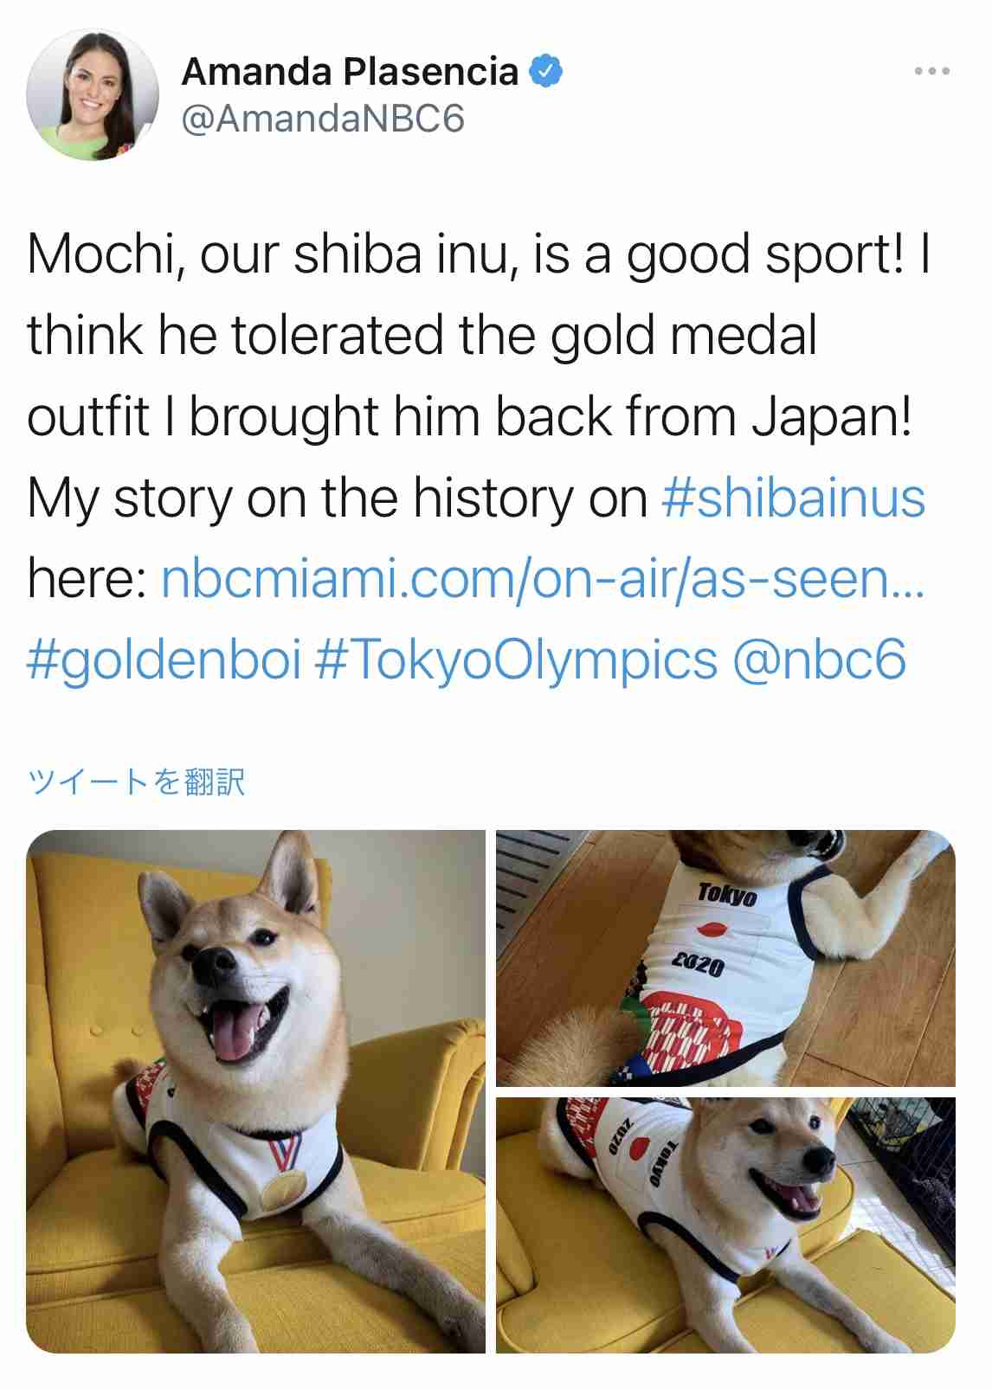Tap the #TokyoOlympics hashtag

tap(516, 660)
